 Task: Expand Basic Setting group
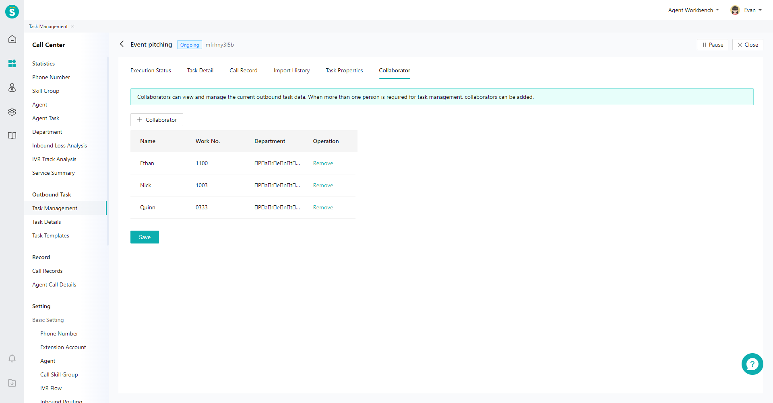pos(48,320)
